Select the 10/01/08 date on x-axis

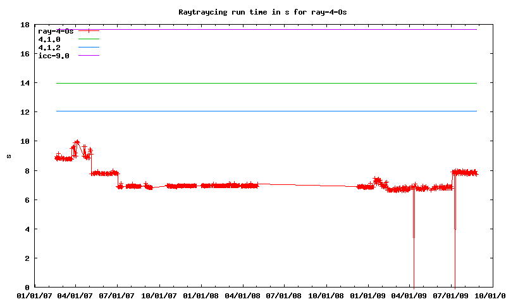coord(326,295)
